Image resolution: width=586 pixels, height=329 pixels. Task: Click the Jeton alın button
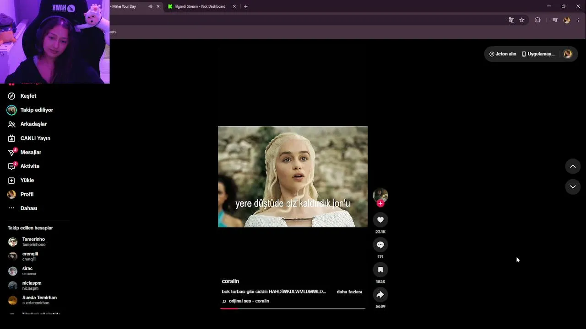pyautogui.click(x=503, y=54)
